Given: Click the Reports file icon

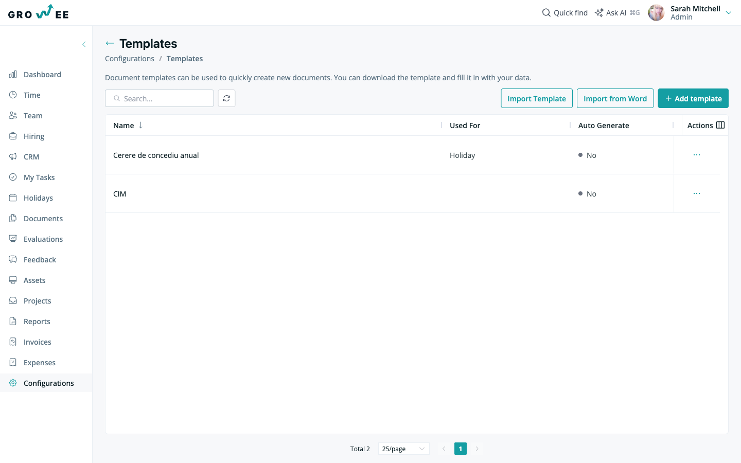Looking at the screenshot, I should [13, 321].
